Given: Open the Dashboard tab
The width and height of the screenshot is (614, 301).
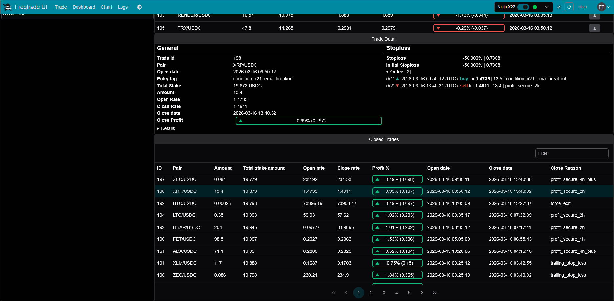Looking at the screenshot, I should tap(84, 7).
